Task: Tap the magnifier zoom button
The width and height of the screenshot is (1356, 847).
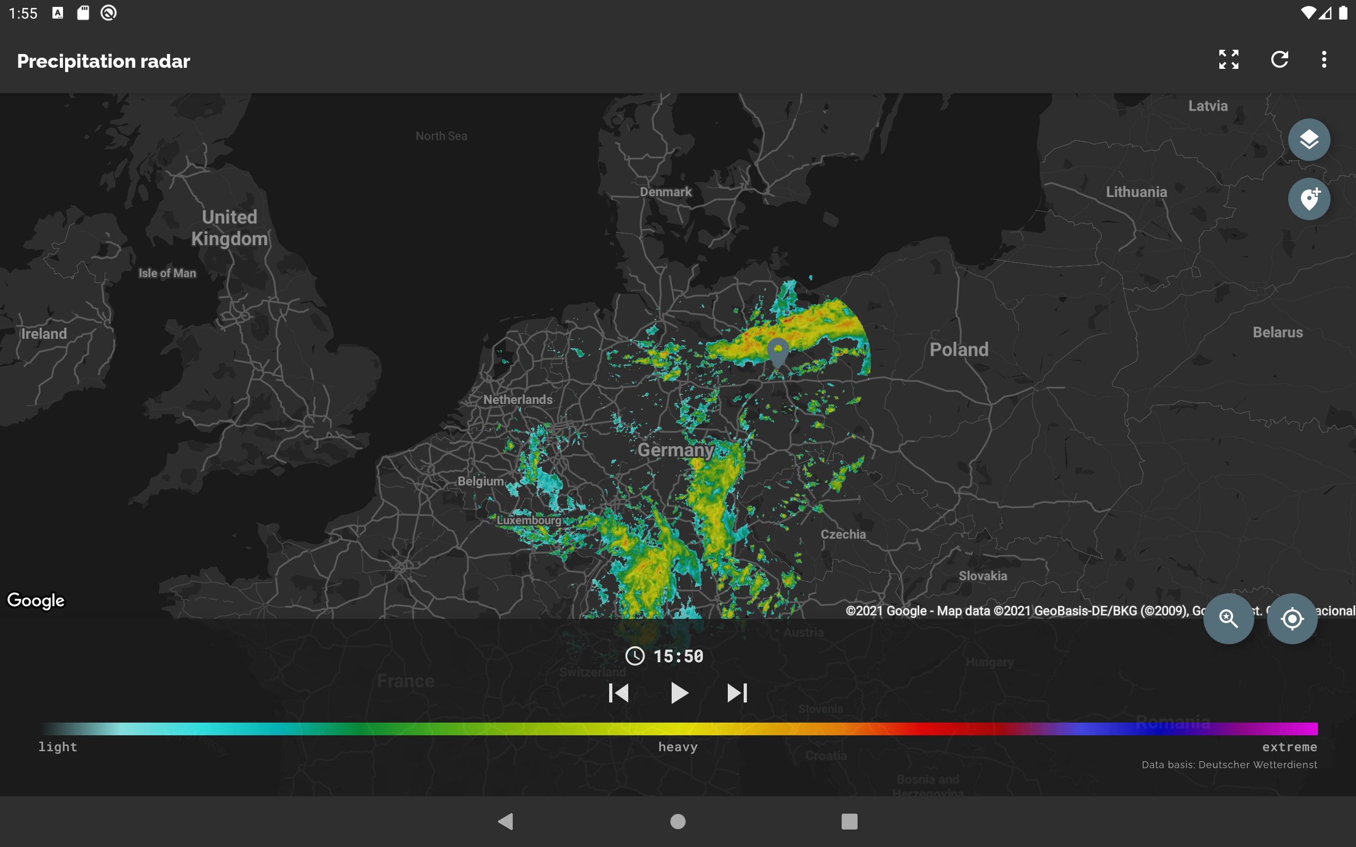Action: [1228, 618]
